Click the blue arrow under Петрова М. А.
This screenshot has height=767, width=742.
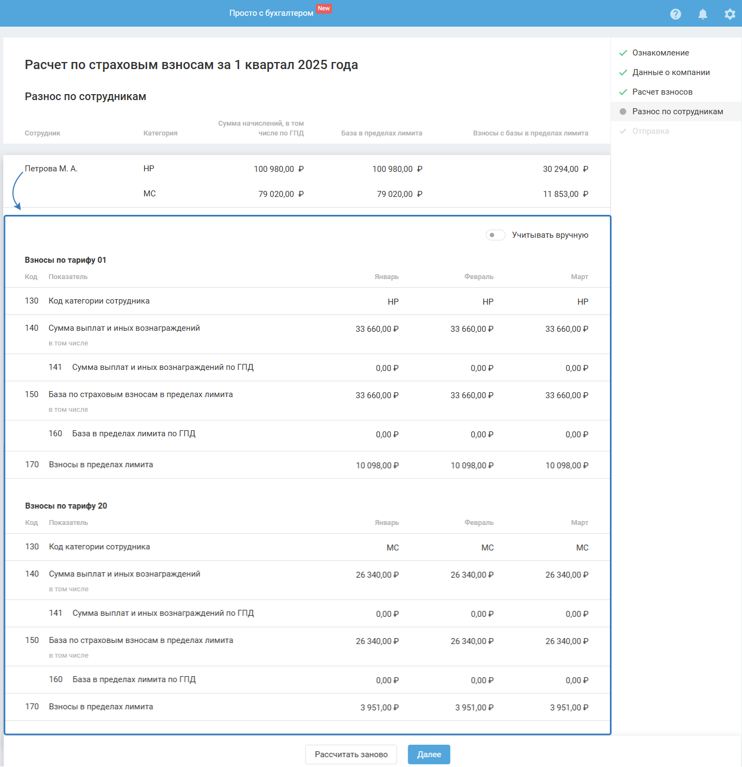pyautogui.click(x=16, y=190)
